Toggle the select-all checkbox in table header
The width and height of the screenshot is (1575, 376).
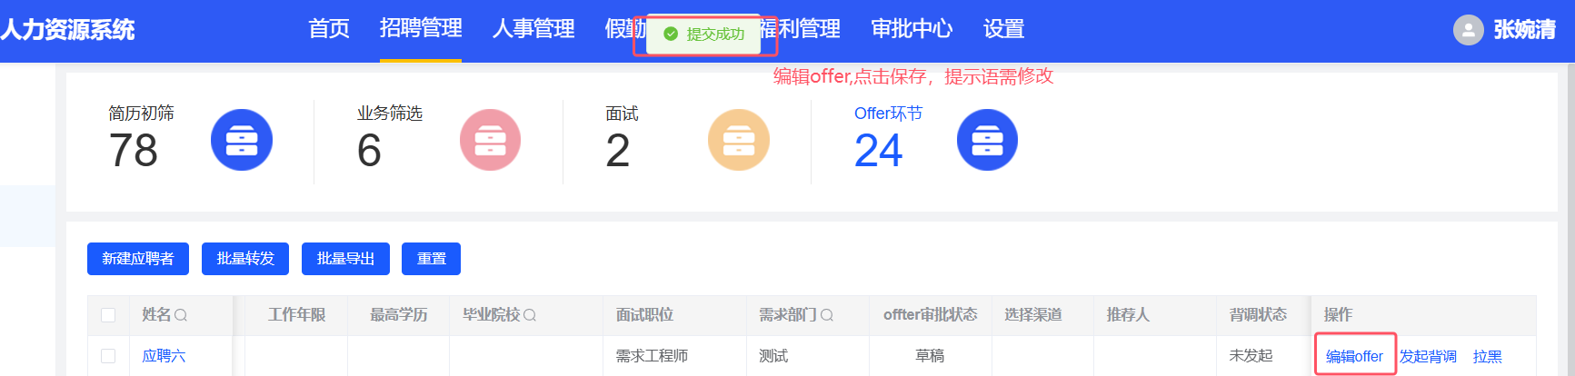coord(108,315)
